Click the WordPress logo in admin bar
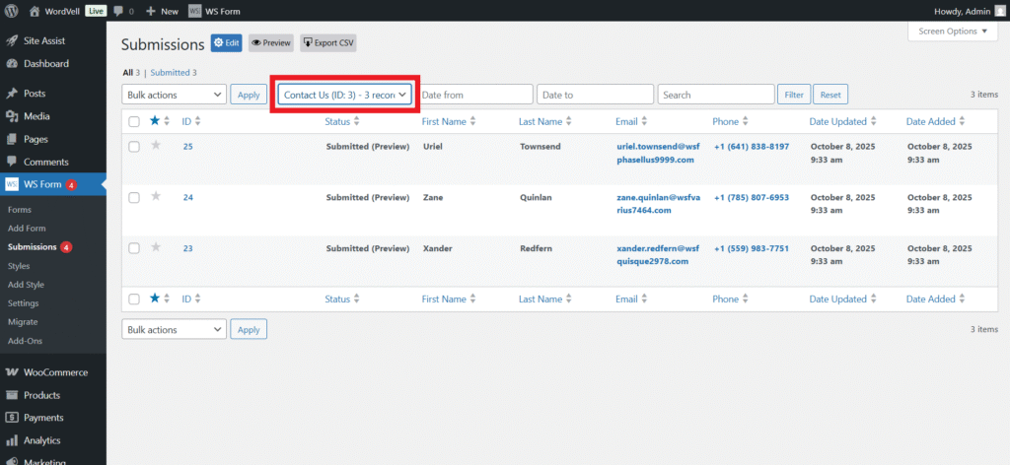1010x465 pixels. 11,11
